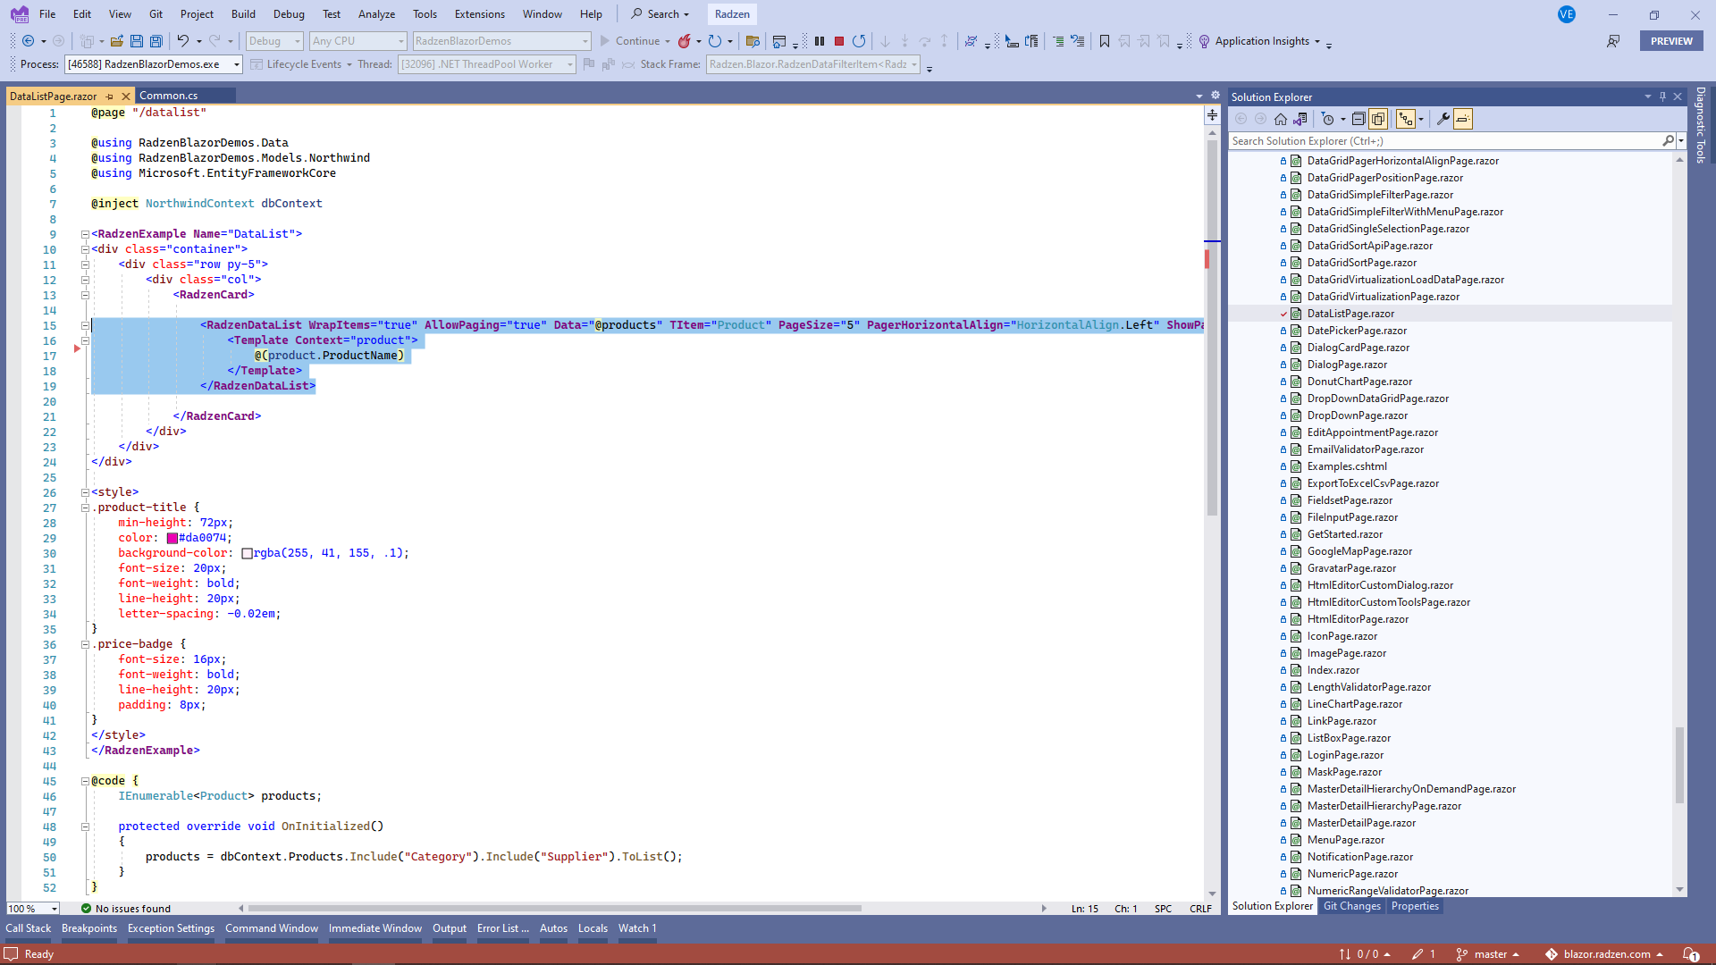This screenshot has width=1716, height=965.
Task: Open the RadzenBlazorDemos startup project dropdown
Action: (x=501, y=41)
